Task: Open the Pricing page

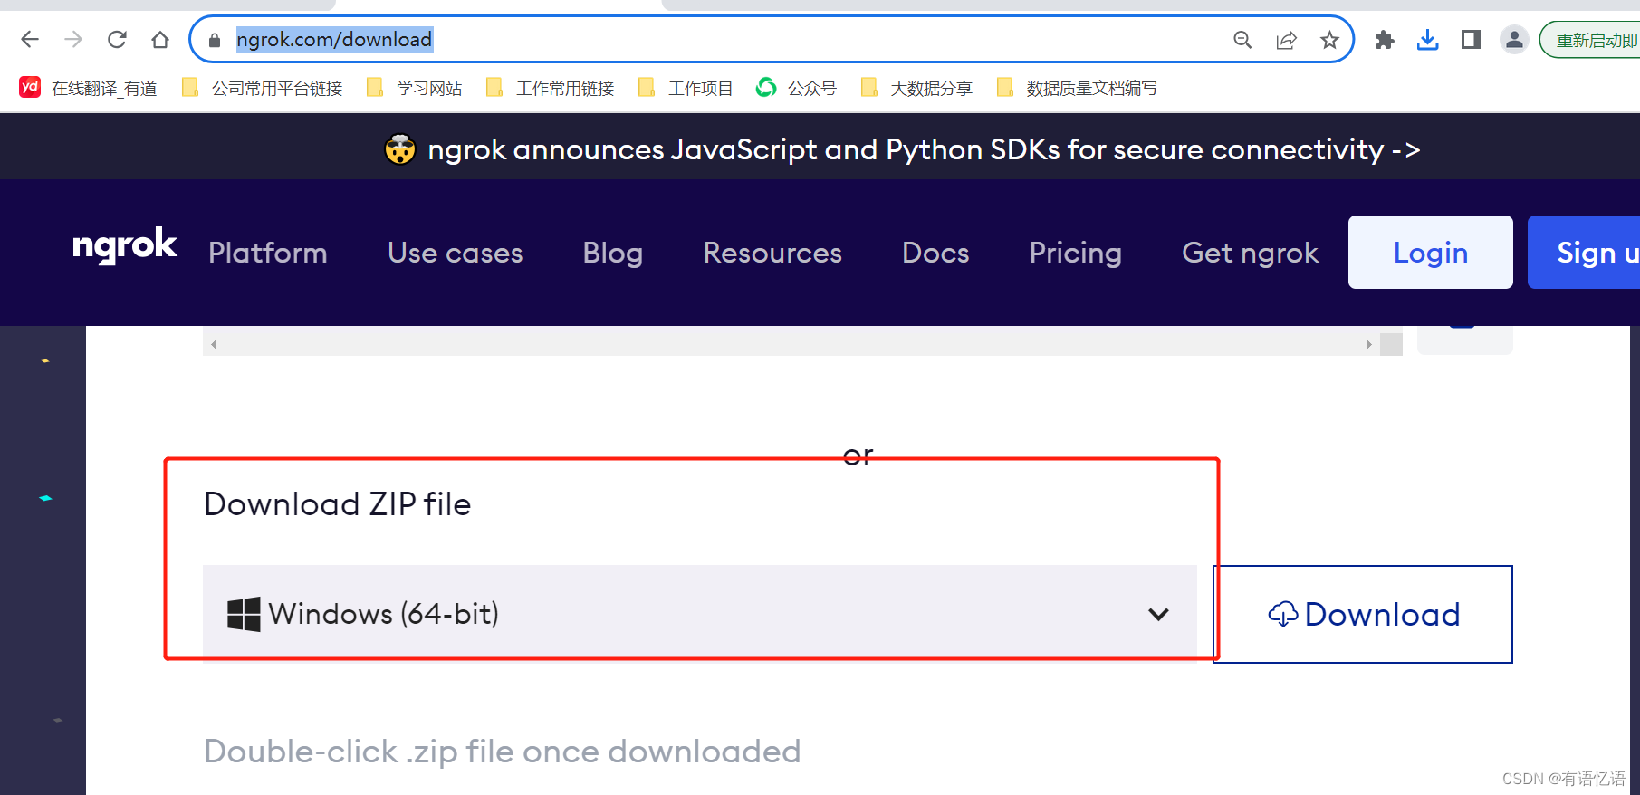Action: click(x=1075, y=253)
